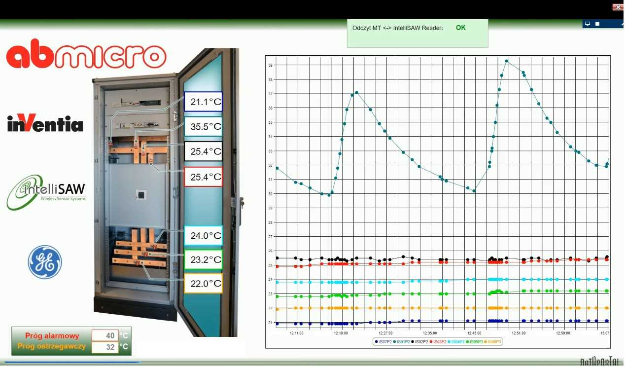This screenshot has height=367, width=625.
Task: Select the 24.0°C temperature readout
Action: click(x=203, y=236)
